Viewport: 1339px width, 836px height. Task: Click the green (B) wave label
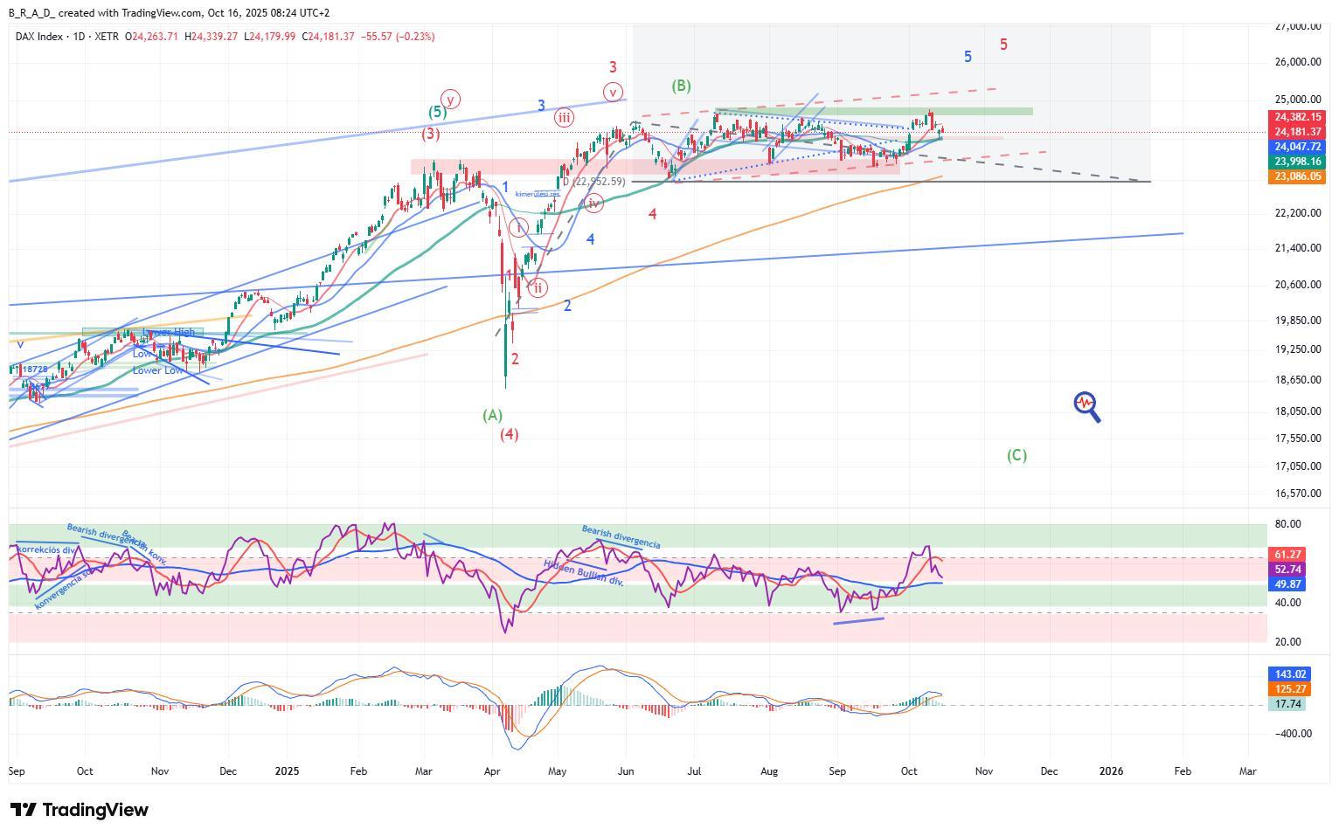[681, 86]
